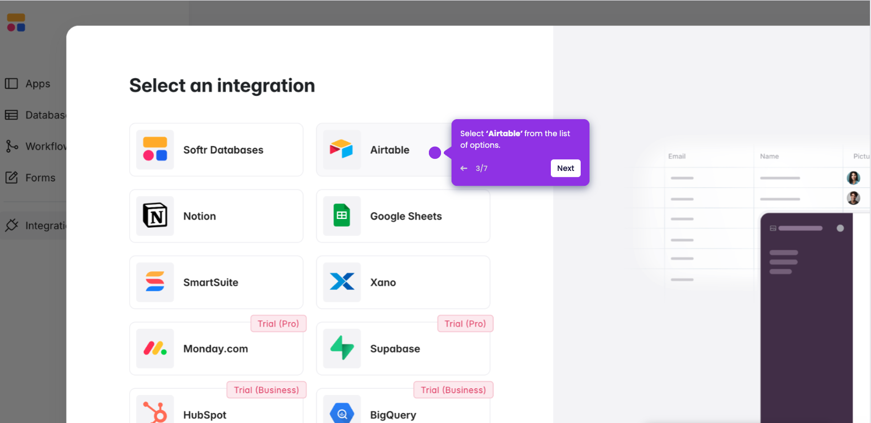Click the Softr Databases logo icon

coord(155,149)
